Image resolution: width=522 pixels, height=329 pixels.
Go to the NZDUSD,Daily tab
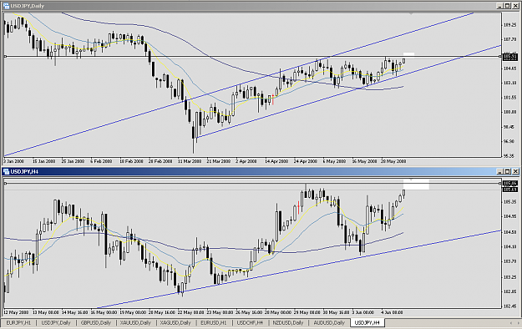coord(288,322)
